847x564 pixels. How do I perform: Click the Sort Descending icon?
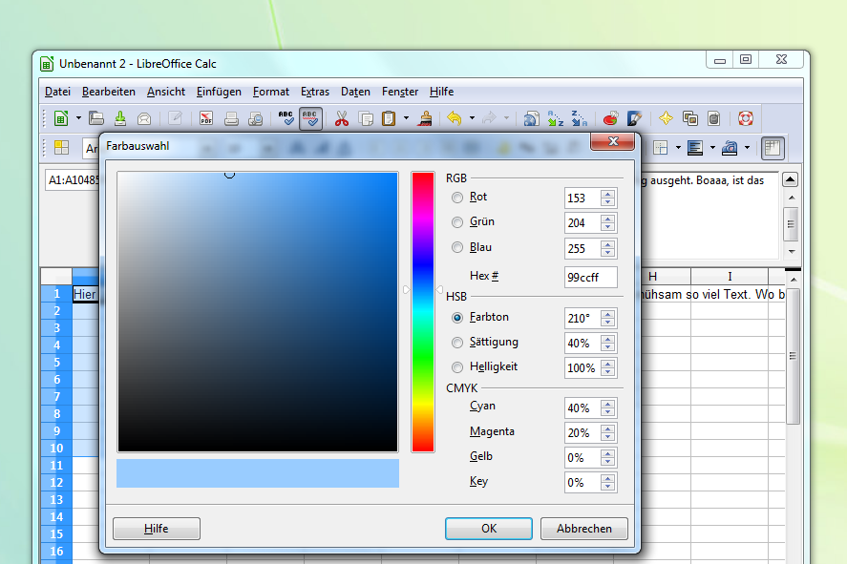coord(580,118)
